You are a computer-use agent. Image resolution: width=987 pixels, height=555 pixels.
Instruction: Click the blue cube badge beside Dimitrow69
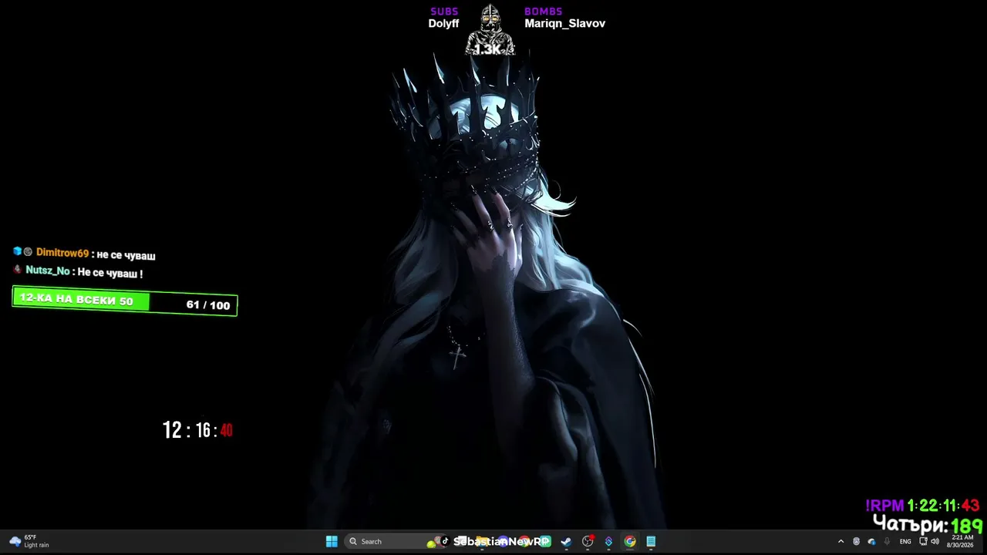pyautogui.click(x=17, y=251)
